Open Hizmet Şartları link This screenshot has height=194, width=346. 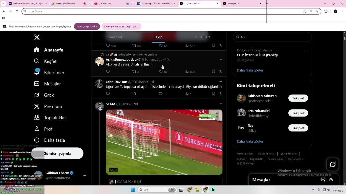[245, 154]
